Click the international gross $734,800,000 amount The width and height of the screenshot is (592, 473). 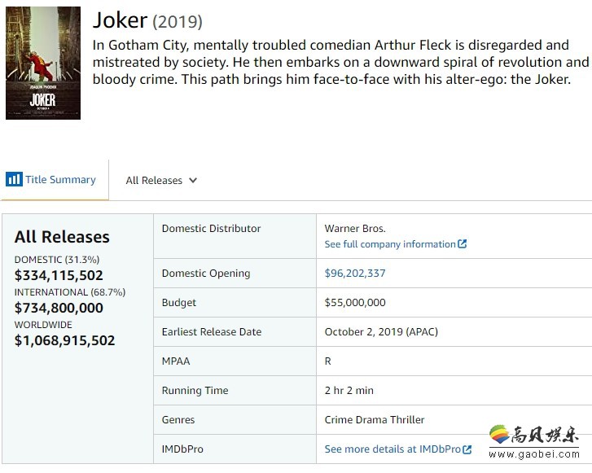(x=59, y=308)
